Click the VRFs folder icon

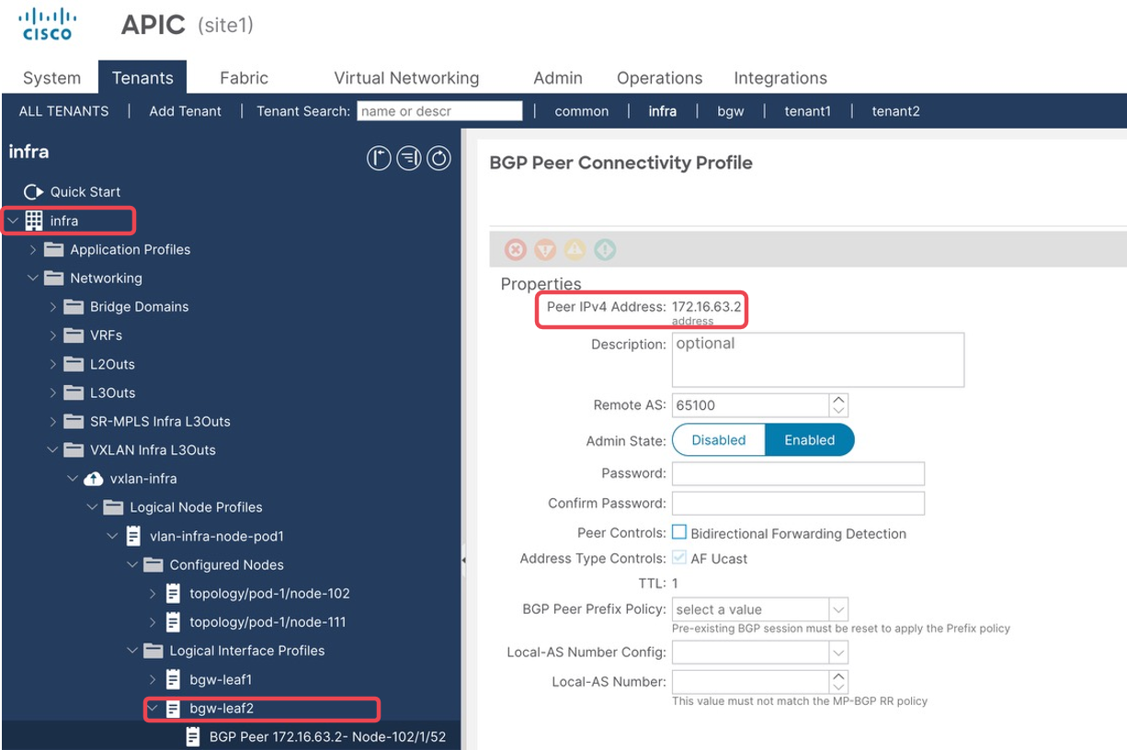point(74,335)
